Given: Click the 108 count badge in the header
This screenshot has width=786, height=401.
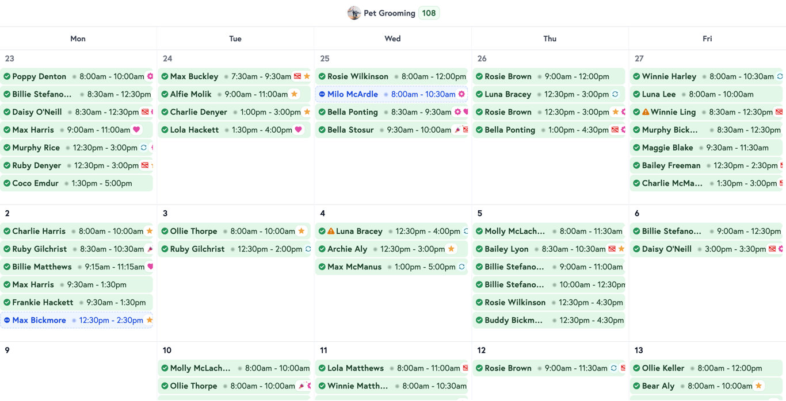Looking at the screenshot, I should (x=428, y=13).
